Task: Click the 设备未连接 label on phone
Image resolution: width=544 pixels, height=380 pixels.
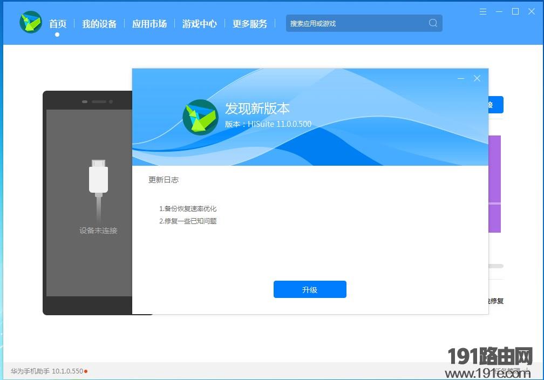Action: point(98,230)
